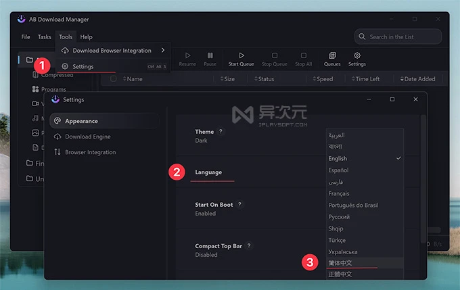Select Português do Brasil language
The image size is (460, 290).
365,206
